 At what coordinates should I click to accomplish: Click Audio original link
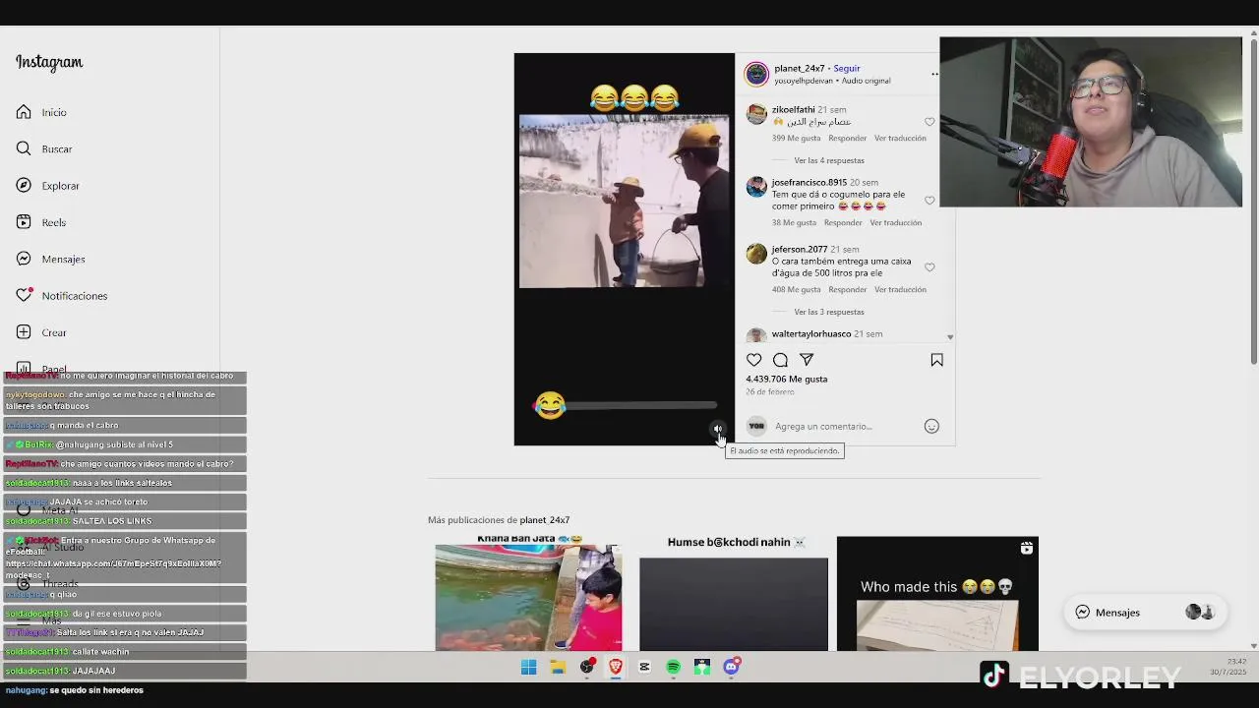pos(867,81)
